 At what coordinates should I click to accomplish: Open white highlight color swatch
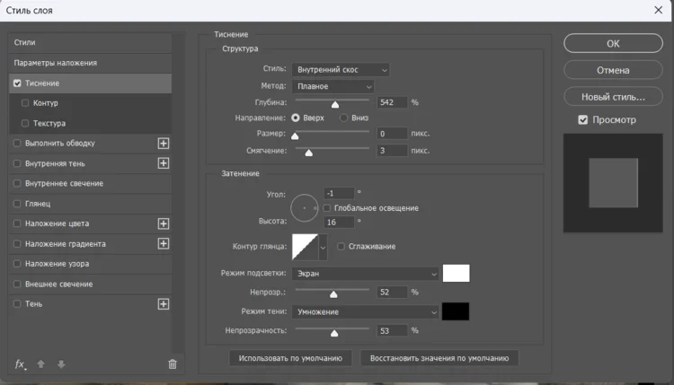click(x=456, y=274)
